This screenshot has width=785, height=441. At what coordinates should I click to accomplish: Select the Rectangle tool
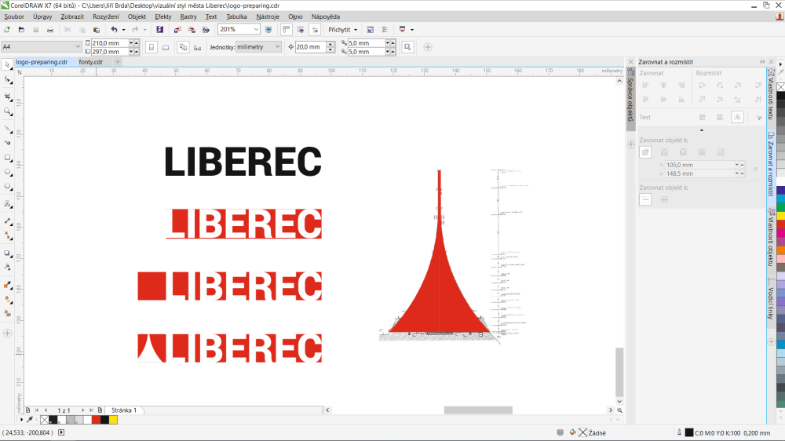coord(8,158)
